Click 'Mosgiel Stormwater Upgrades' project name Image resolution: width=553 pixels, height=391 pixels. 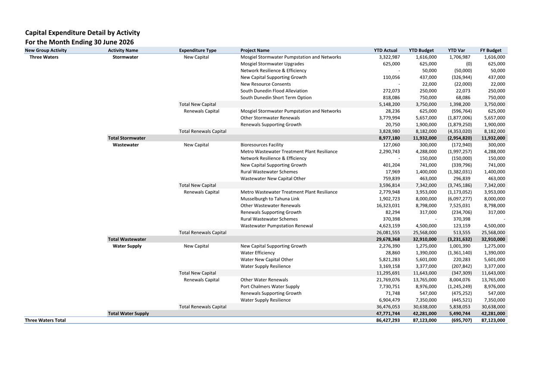[272, 64]
